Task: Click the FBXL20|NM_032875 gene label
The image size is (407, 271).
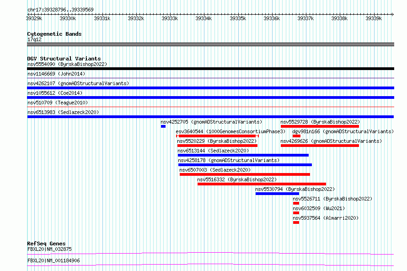Action: pyautogui.click(x=49, y=249)
